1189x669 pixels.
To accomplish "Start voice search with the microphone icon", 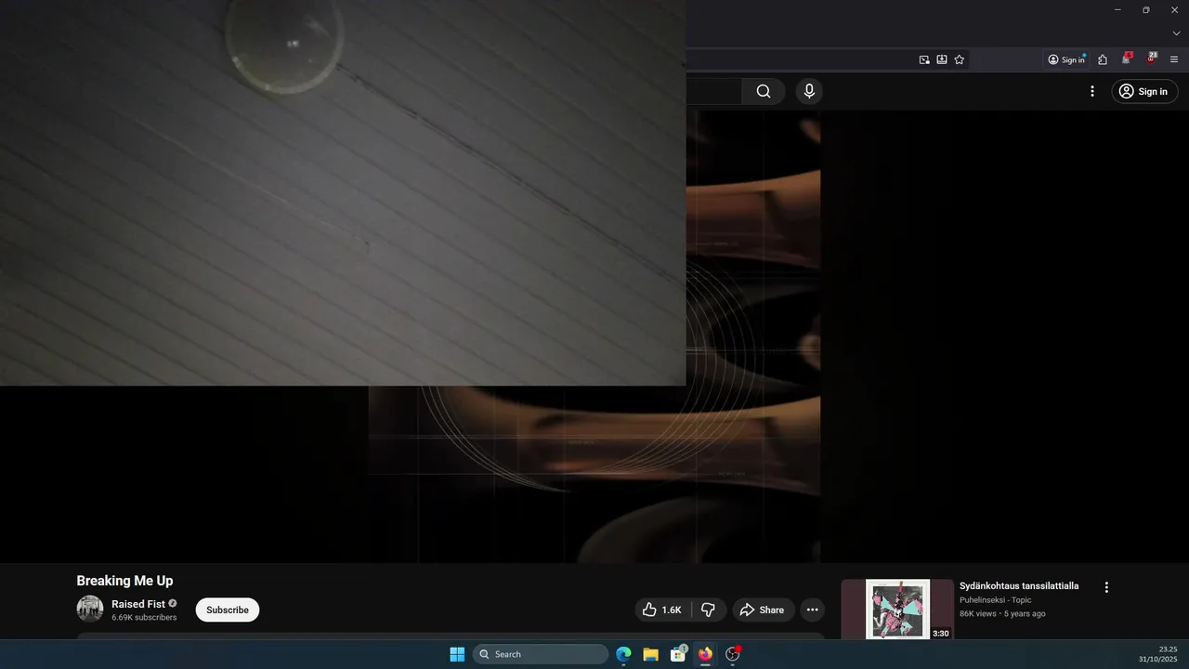I will (x=809, y=91).
